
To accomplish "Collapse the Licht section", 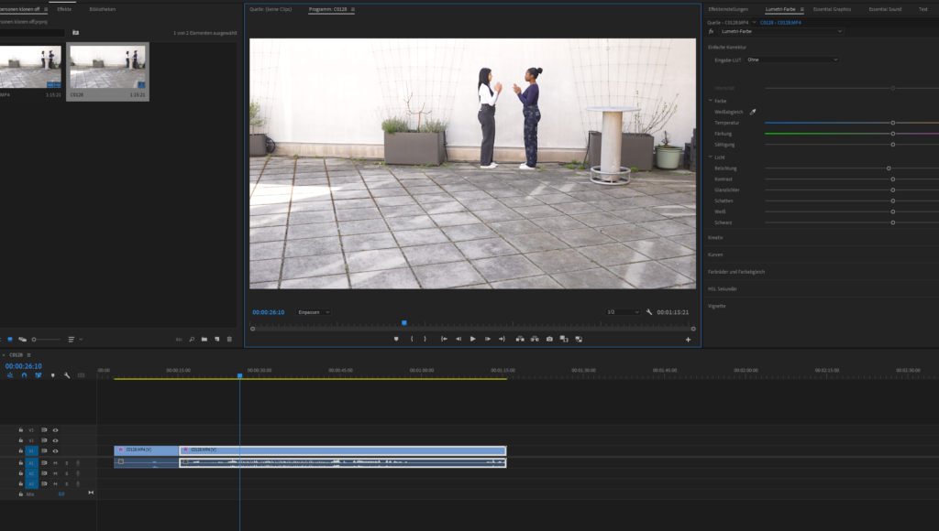I will pyautogui.click(x=711, y=157).
